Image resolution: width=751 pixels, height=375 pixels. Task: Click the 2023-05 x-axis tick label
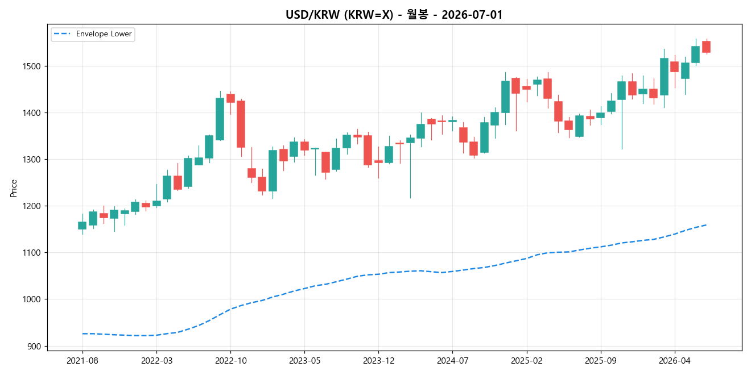[304, 360]
